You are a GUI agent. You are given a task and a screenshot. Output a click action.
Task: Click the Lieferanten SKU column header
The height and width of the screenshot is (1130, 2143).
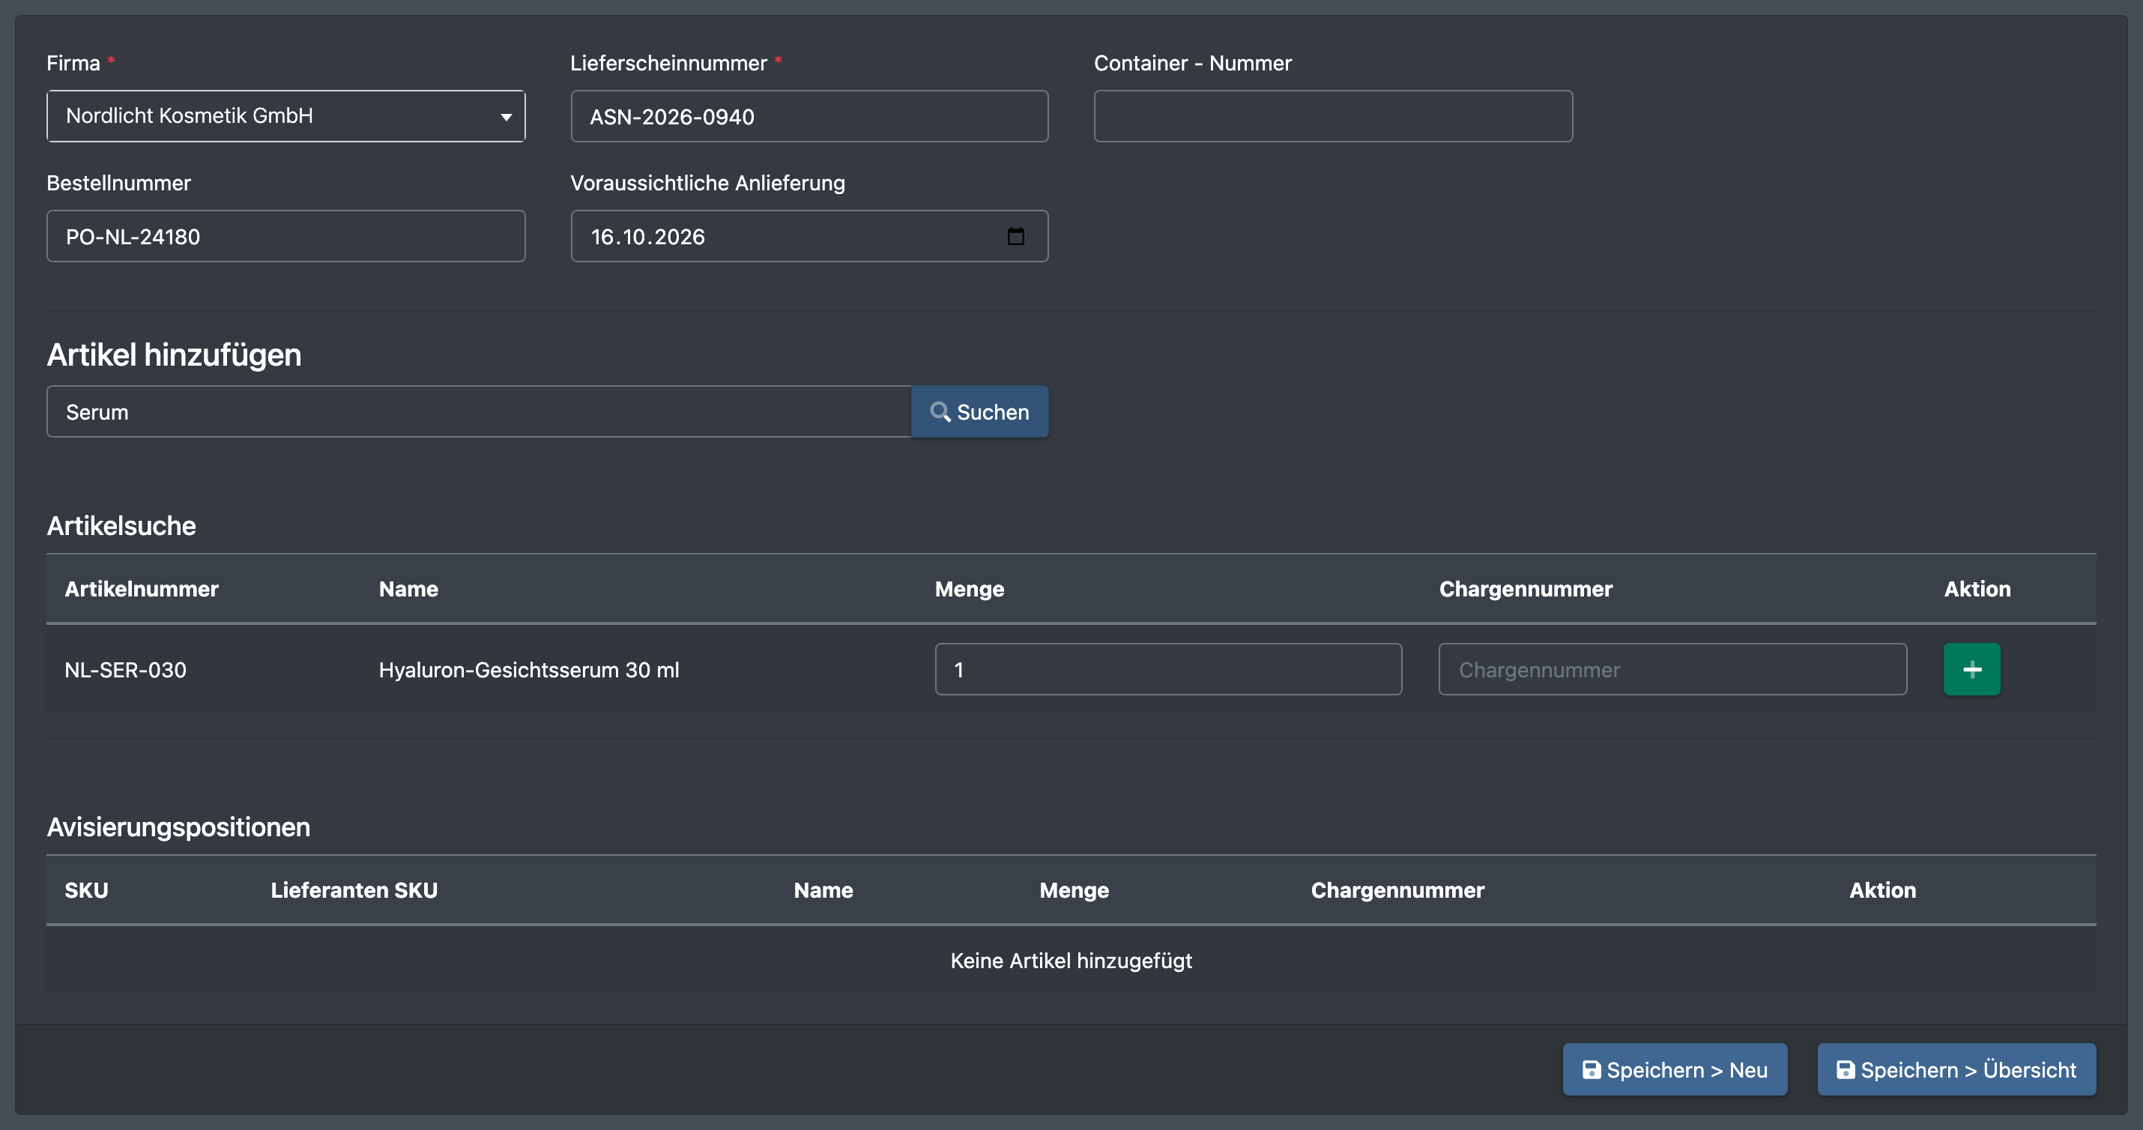354,890
